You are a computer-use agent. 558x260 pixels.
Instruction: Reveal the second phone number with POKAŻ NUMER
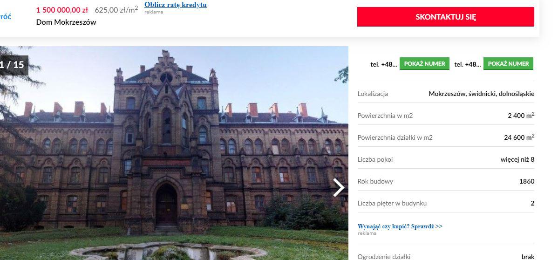pyautogui.click(x=508, y=64)
